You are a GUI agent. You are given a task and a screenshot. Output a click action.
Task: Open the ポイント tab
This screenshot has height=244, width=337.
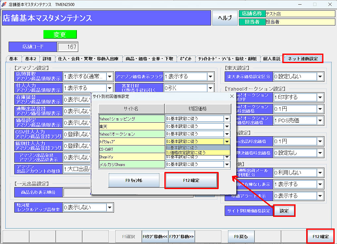186,59
